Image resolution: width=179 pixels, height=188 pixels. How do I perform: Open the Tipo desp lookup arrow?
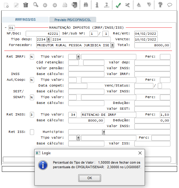pyautogui.click(x=48, y=39)
